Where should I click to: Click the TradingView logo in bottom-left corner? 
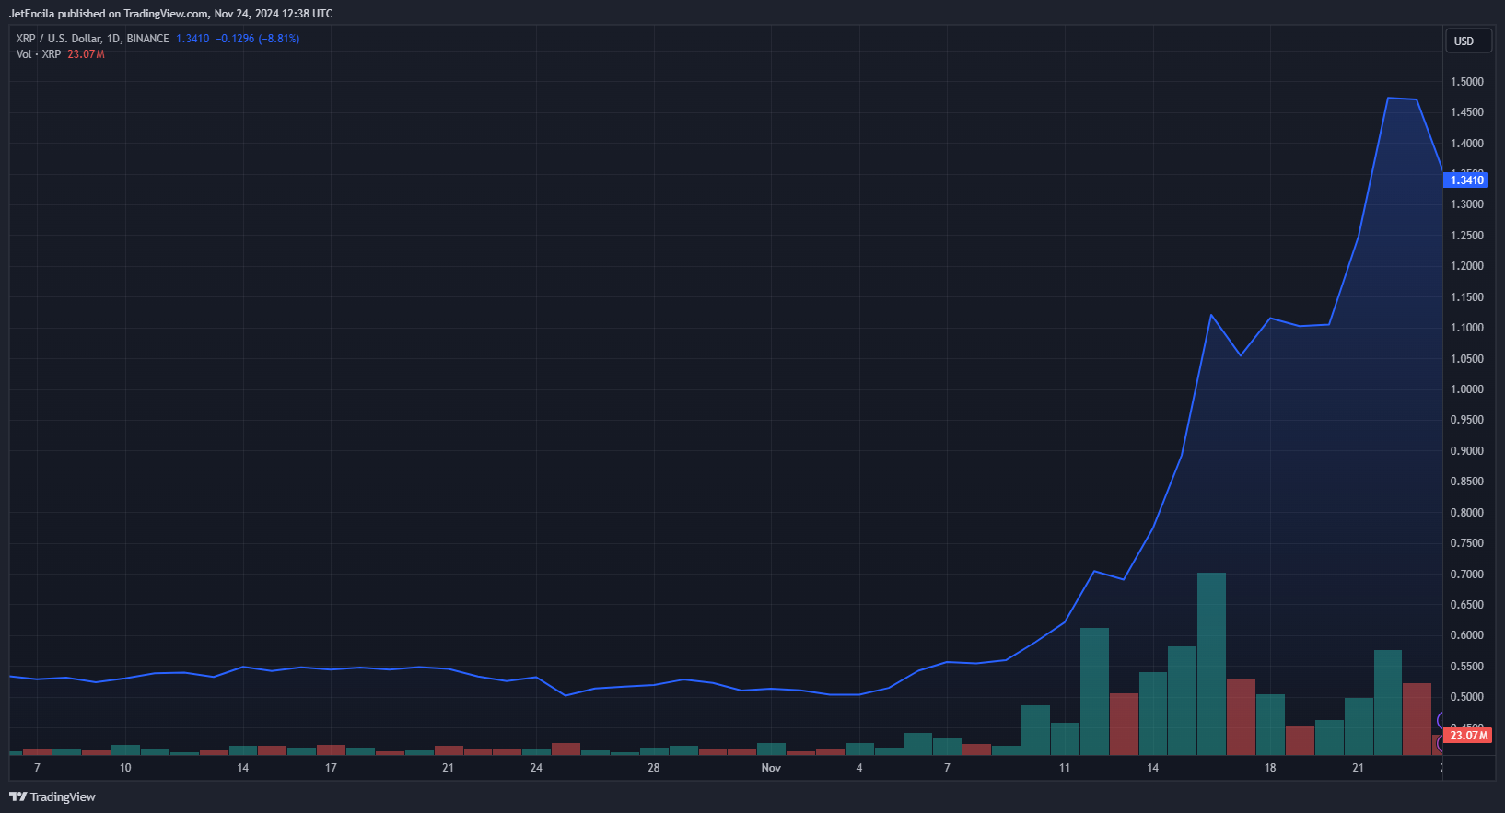coord(52,796)
